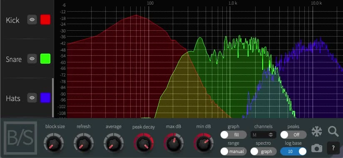Click the snowflake freeze icon
343x158 pixels.
point(317,132)
